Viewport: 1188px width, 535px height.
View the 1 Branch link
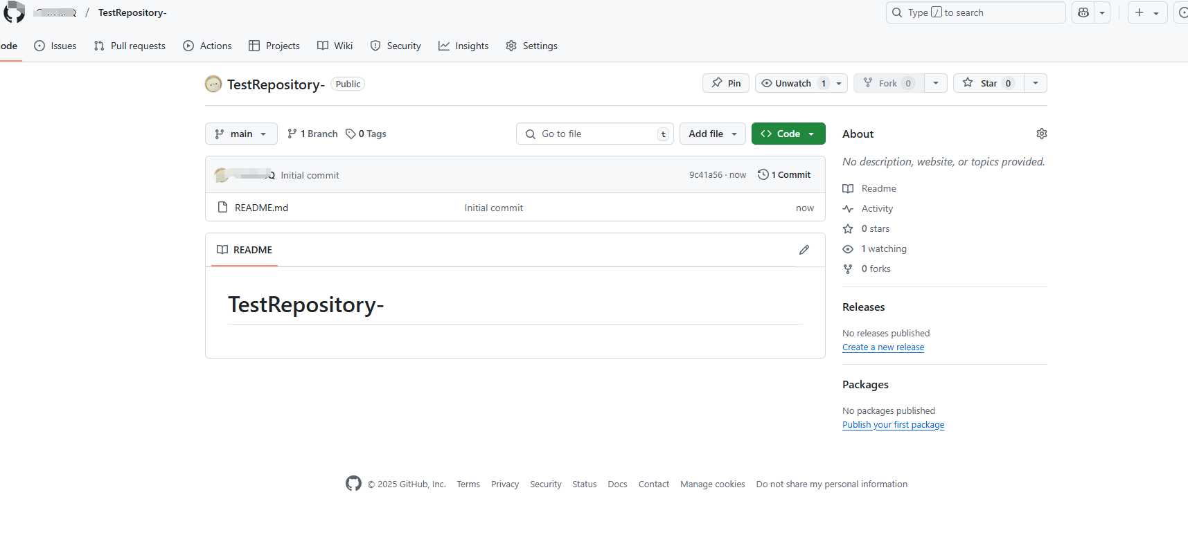312,134
